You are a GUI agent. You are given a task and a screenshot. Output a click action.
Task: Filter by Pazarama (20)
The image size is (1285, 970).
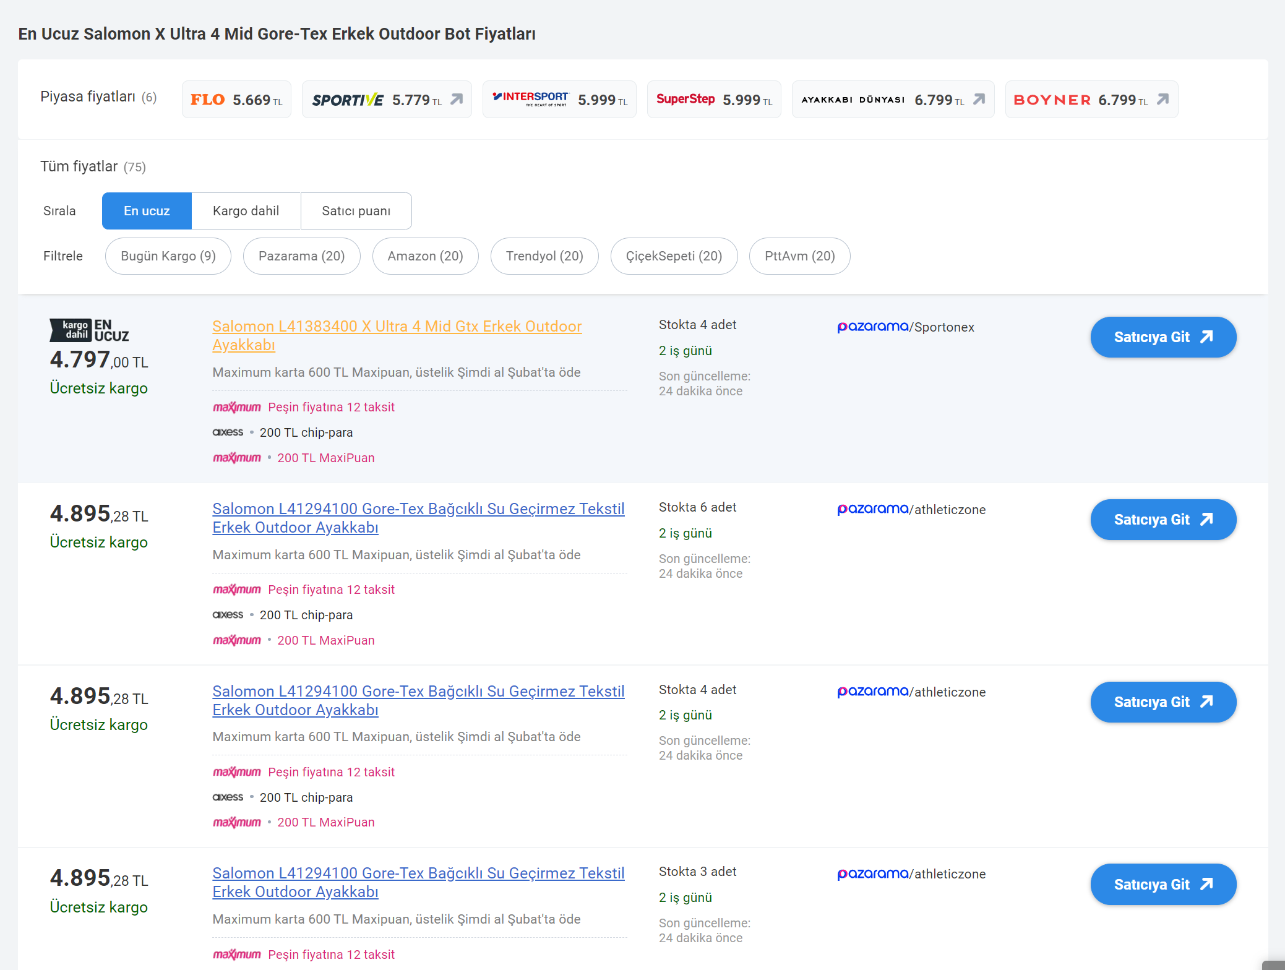point(301,256)
